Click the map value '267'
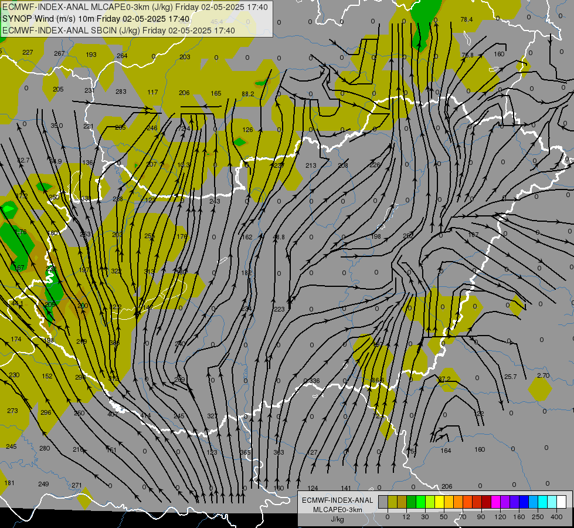Screen dimensions: 574x528 coord(59,53)
